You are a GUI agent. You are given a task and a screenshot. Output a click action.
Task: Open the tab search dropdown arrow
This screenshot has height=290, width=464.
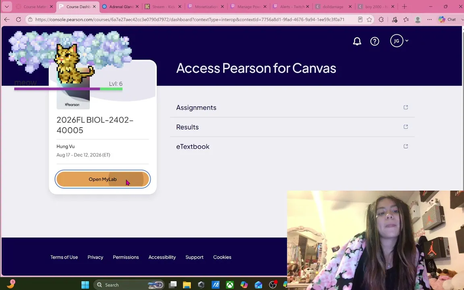click(6, 6)
